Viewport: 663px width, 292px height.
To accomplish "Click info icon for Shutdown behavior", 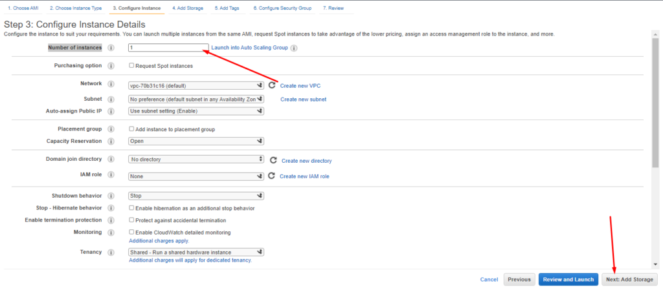I will tap(111, 196).
